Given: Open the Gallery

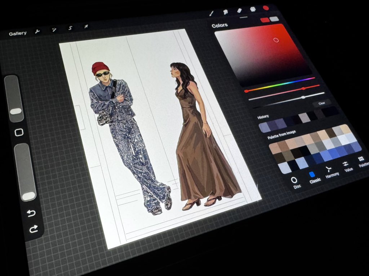Looking at the screenshot, I should (18, 33).
